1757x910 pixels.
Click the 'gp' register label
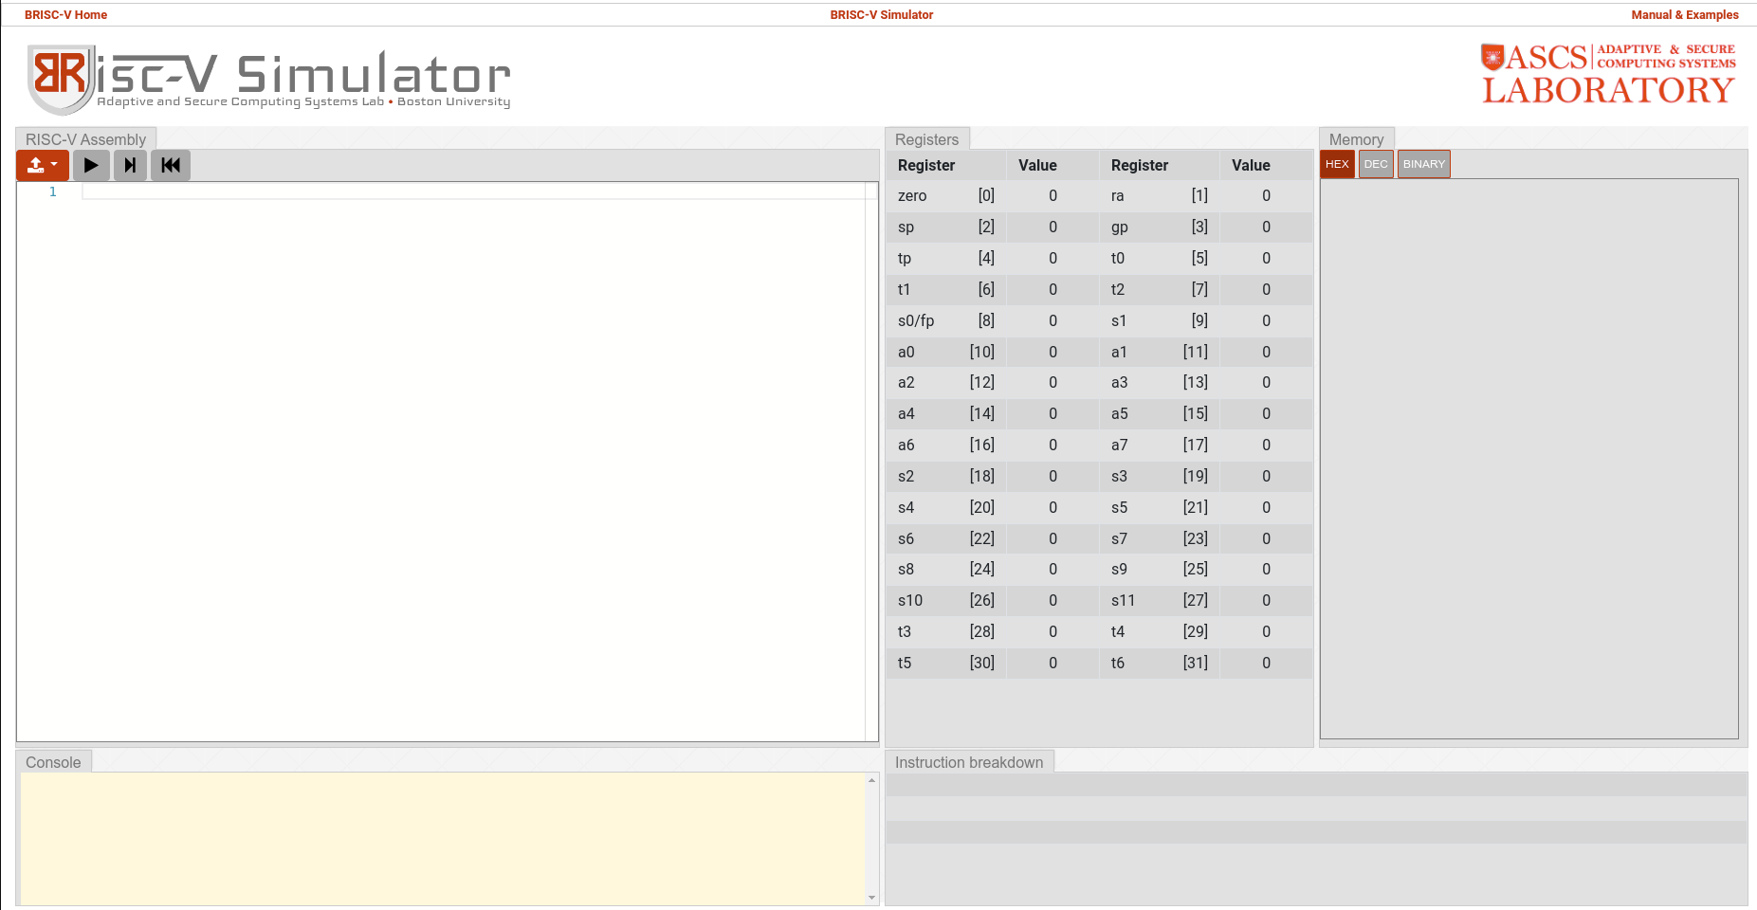[1119, 227]
